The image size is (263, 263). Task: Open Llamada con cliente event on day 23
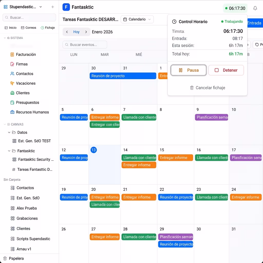(x=212, y=197)
